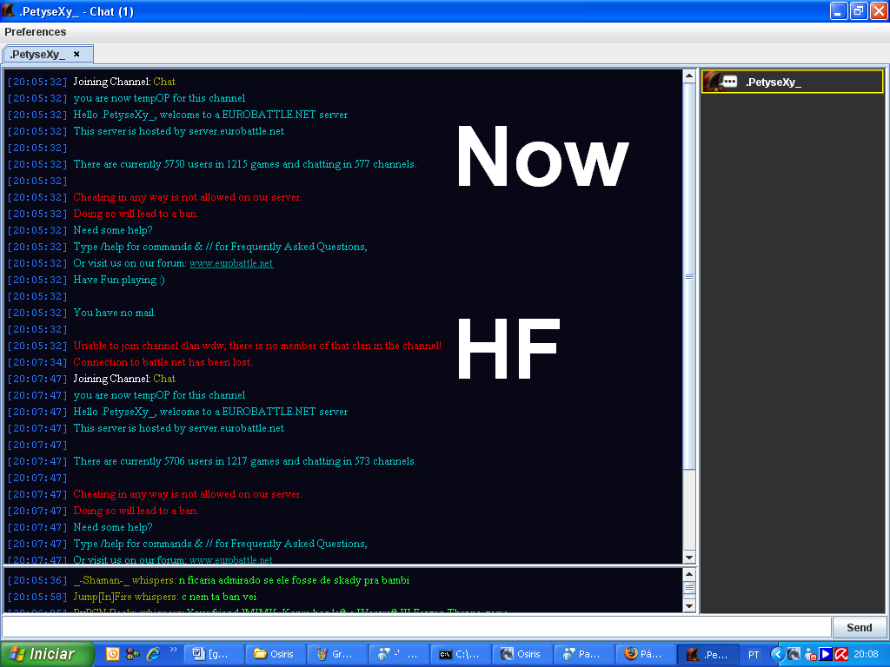
Task: Switch to the Messenger '-' taskbar button
Action: [401, 655]
